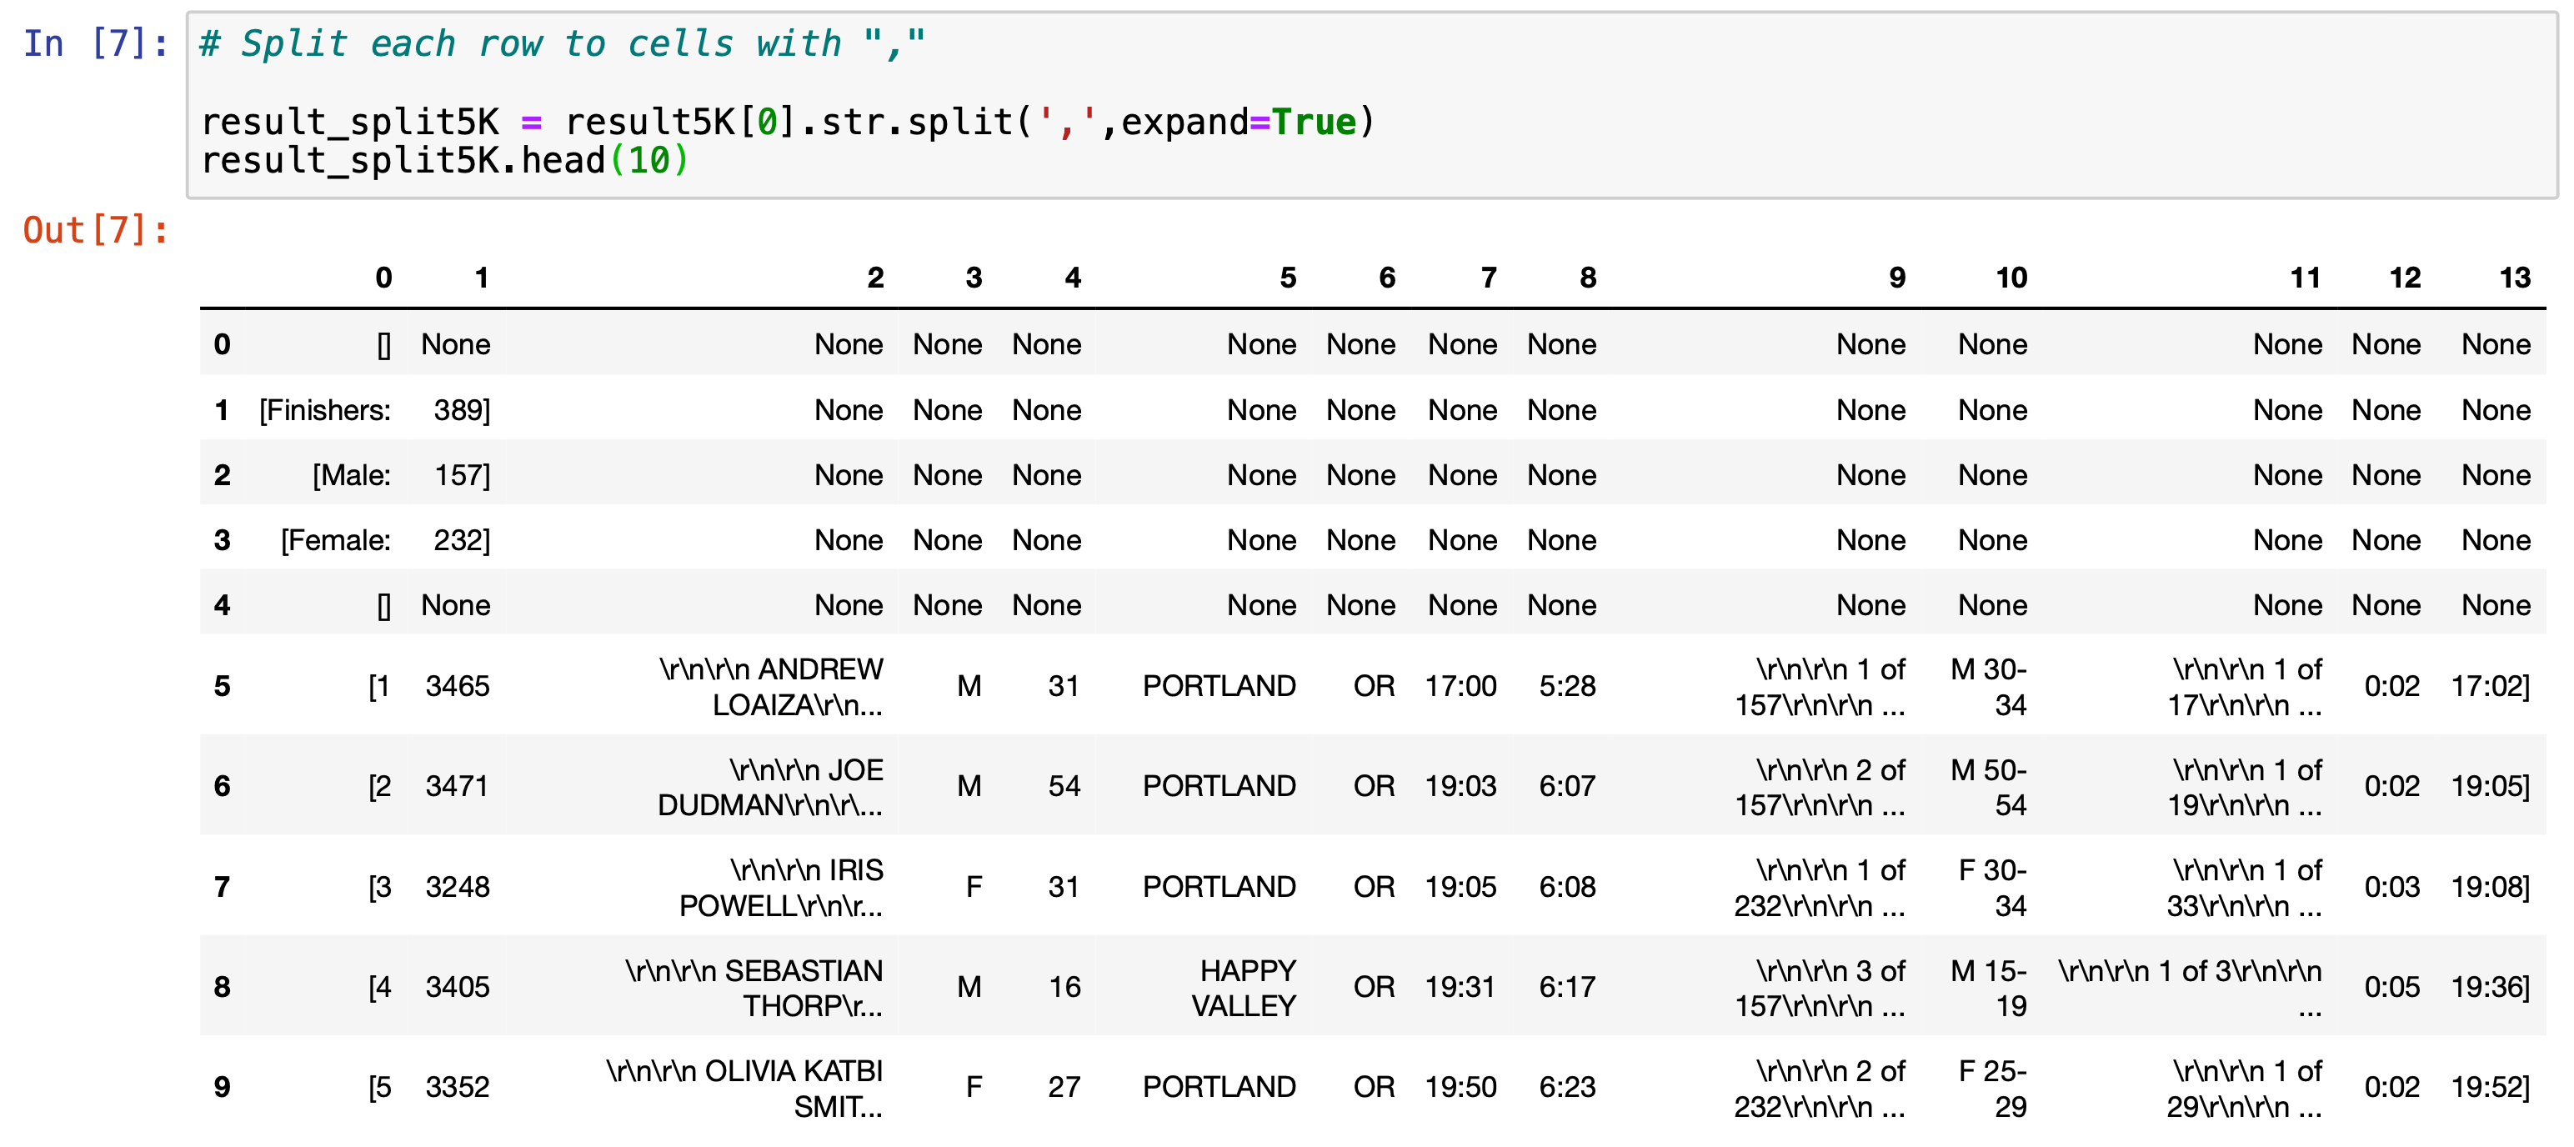
Task: Click the 17:02] time cell
Action: click(2489, 686)
